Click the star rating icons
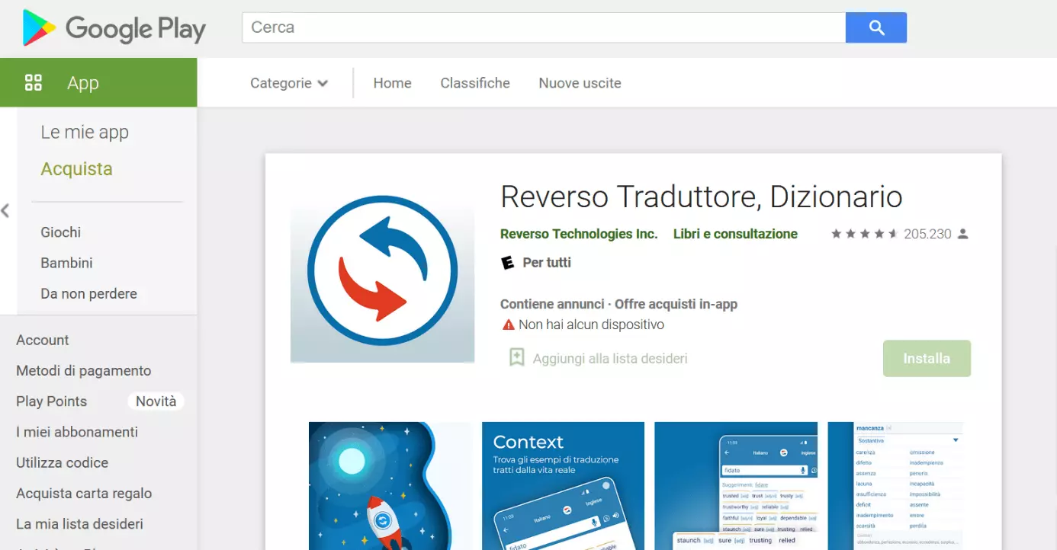Image resolution: width=1057 pixels, height=550 pixels. pos(864,234)
